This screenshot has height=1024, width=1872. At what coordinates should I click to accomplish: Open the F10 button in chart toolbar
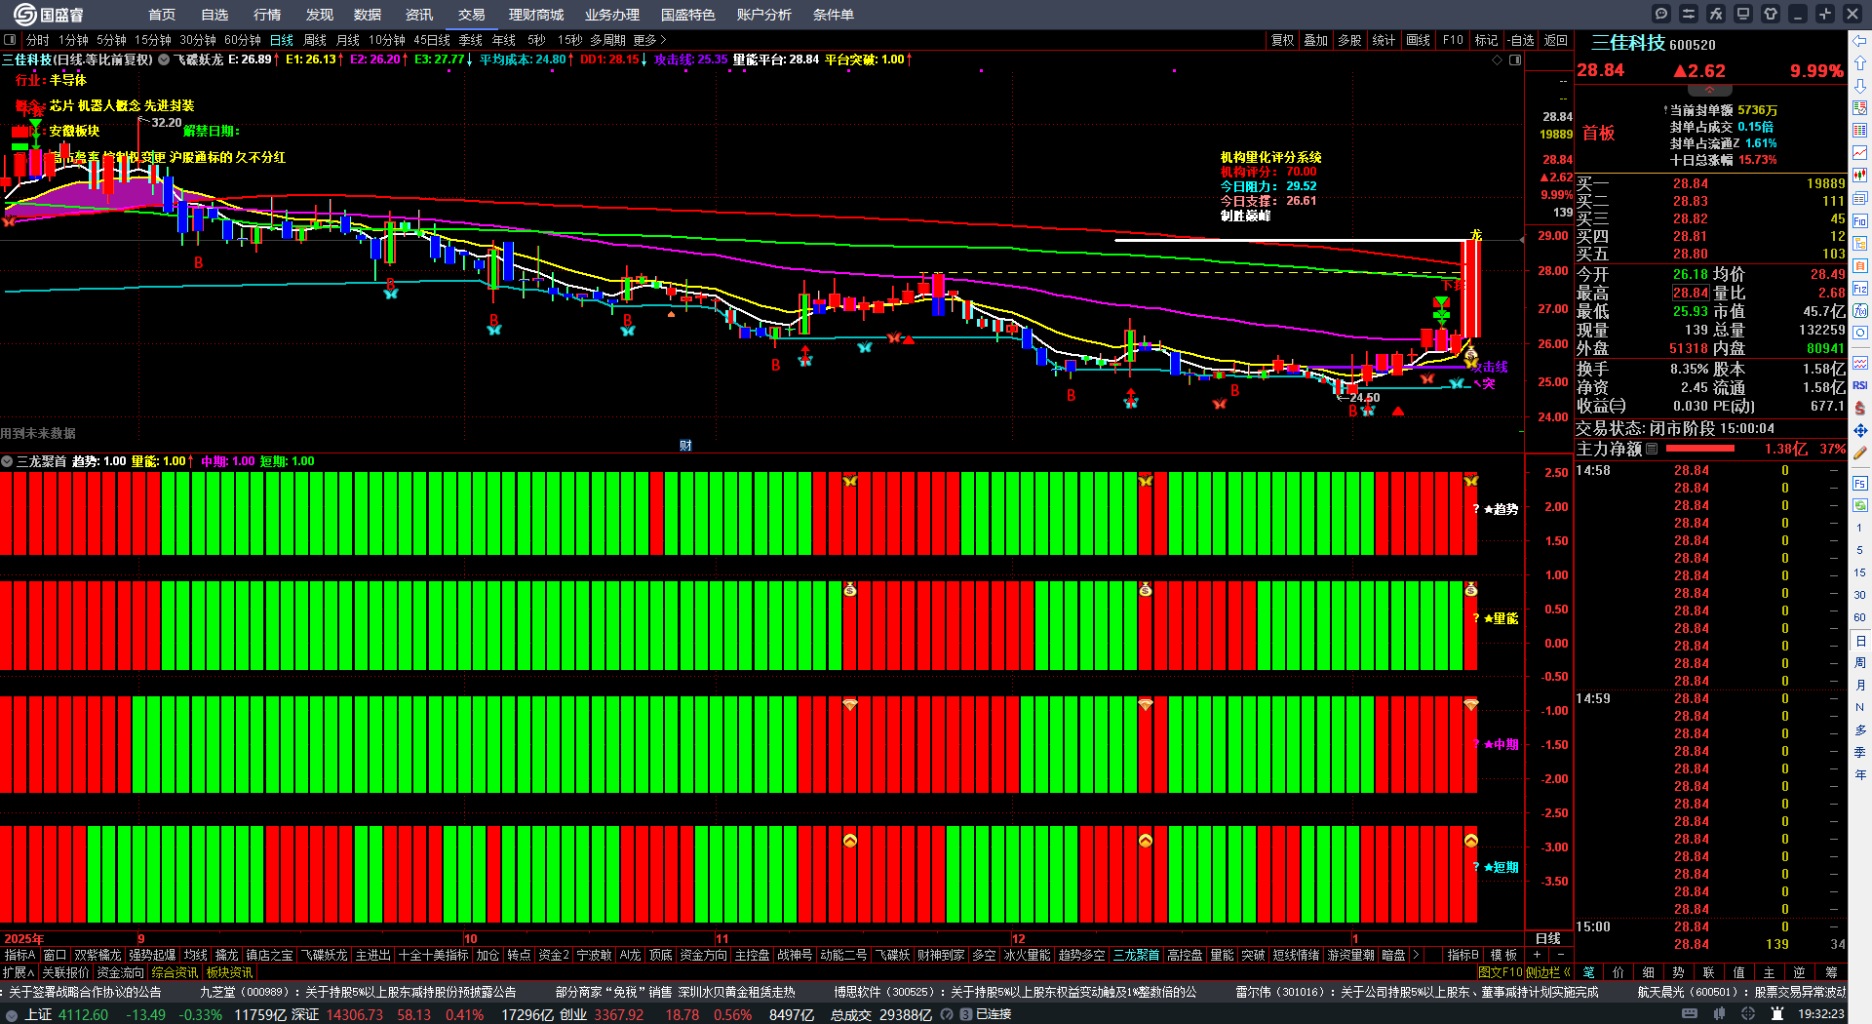(1453, 40)
